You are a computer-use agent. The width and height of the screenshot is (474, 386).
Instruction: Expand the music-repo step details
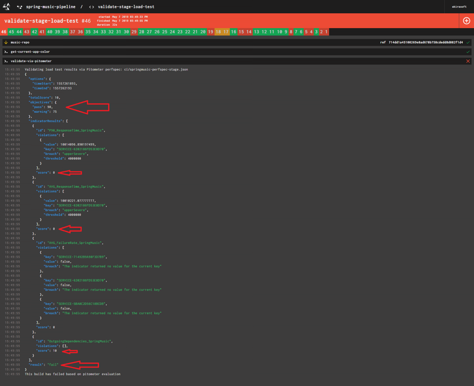[19, 42]
